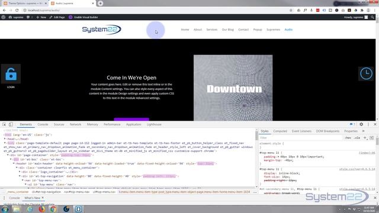
Task: Click the style.css source link for #top-menu li
Action: 357,169
